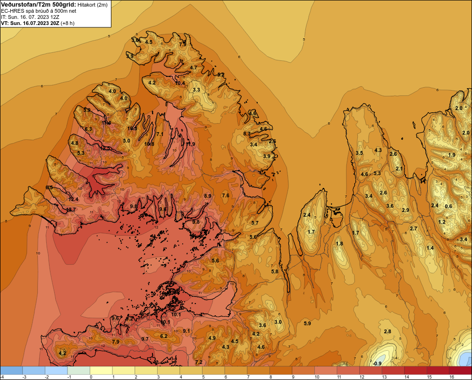Screen dimensions: 472x380
Task: Click the legend swatch between 4 and 5
Action: pos(191,371)
